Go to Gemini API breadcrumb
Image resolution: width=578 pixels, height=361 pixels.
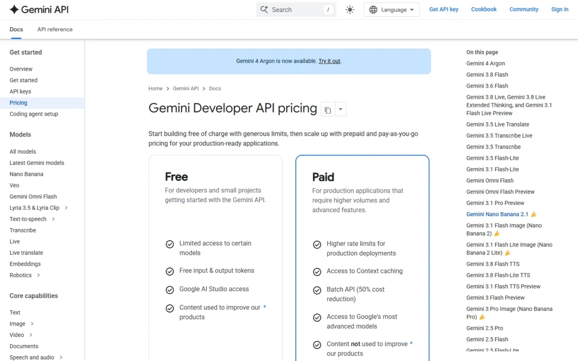186,89
